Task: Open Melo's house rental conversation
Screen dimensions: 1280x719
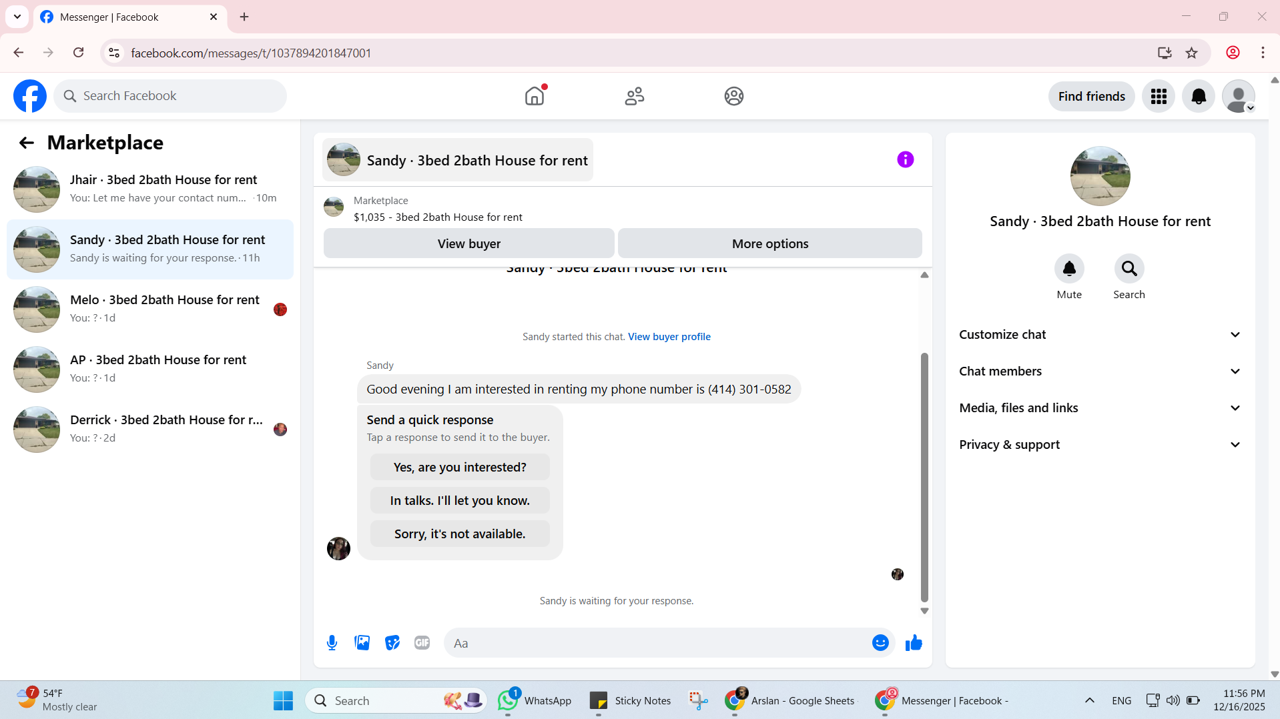Action: pos(150,309)
